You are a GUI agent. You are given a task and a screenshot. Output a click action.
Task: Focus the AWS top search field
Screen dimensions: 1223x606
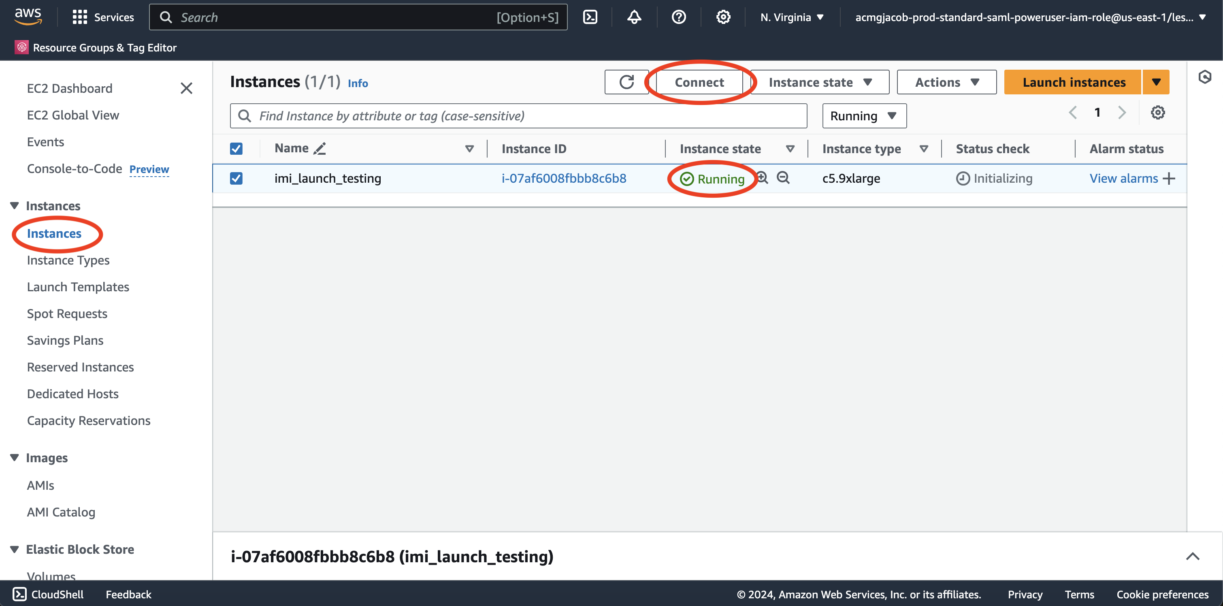pyautogui.click(x=358, y=17)
